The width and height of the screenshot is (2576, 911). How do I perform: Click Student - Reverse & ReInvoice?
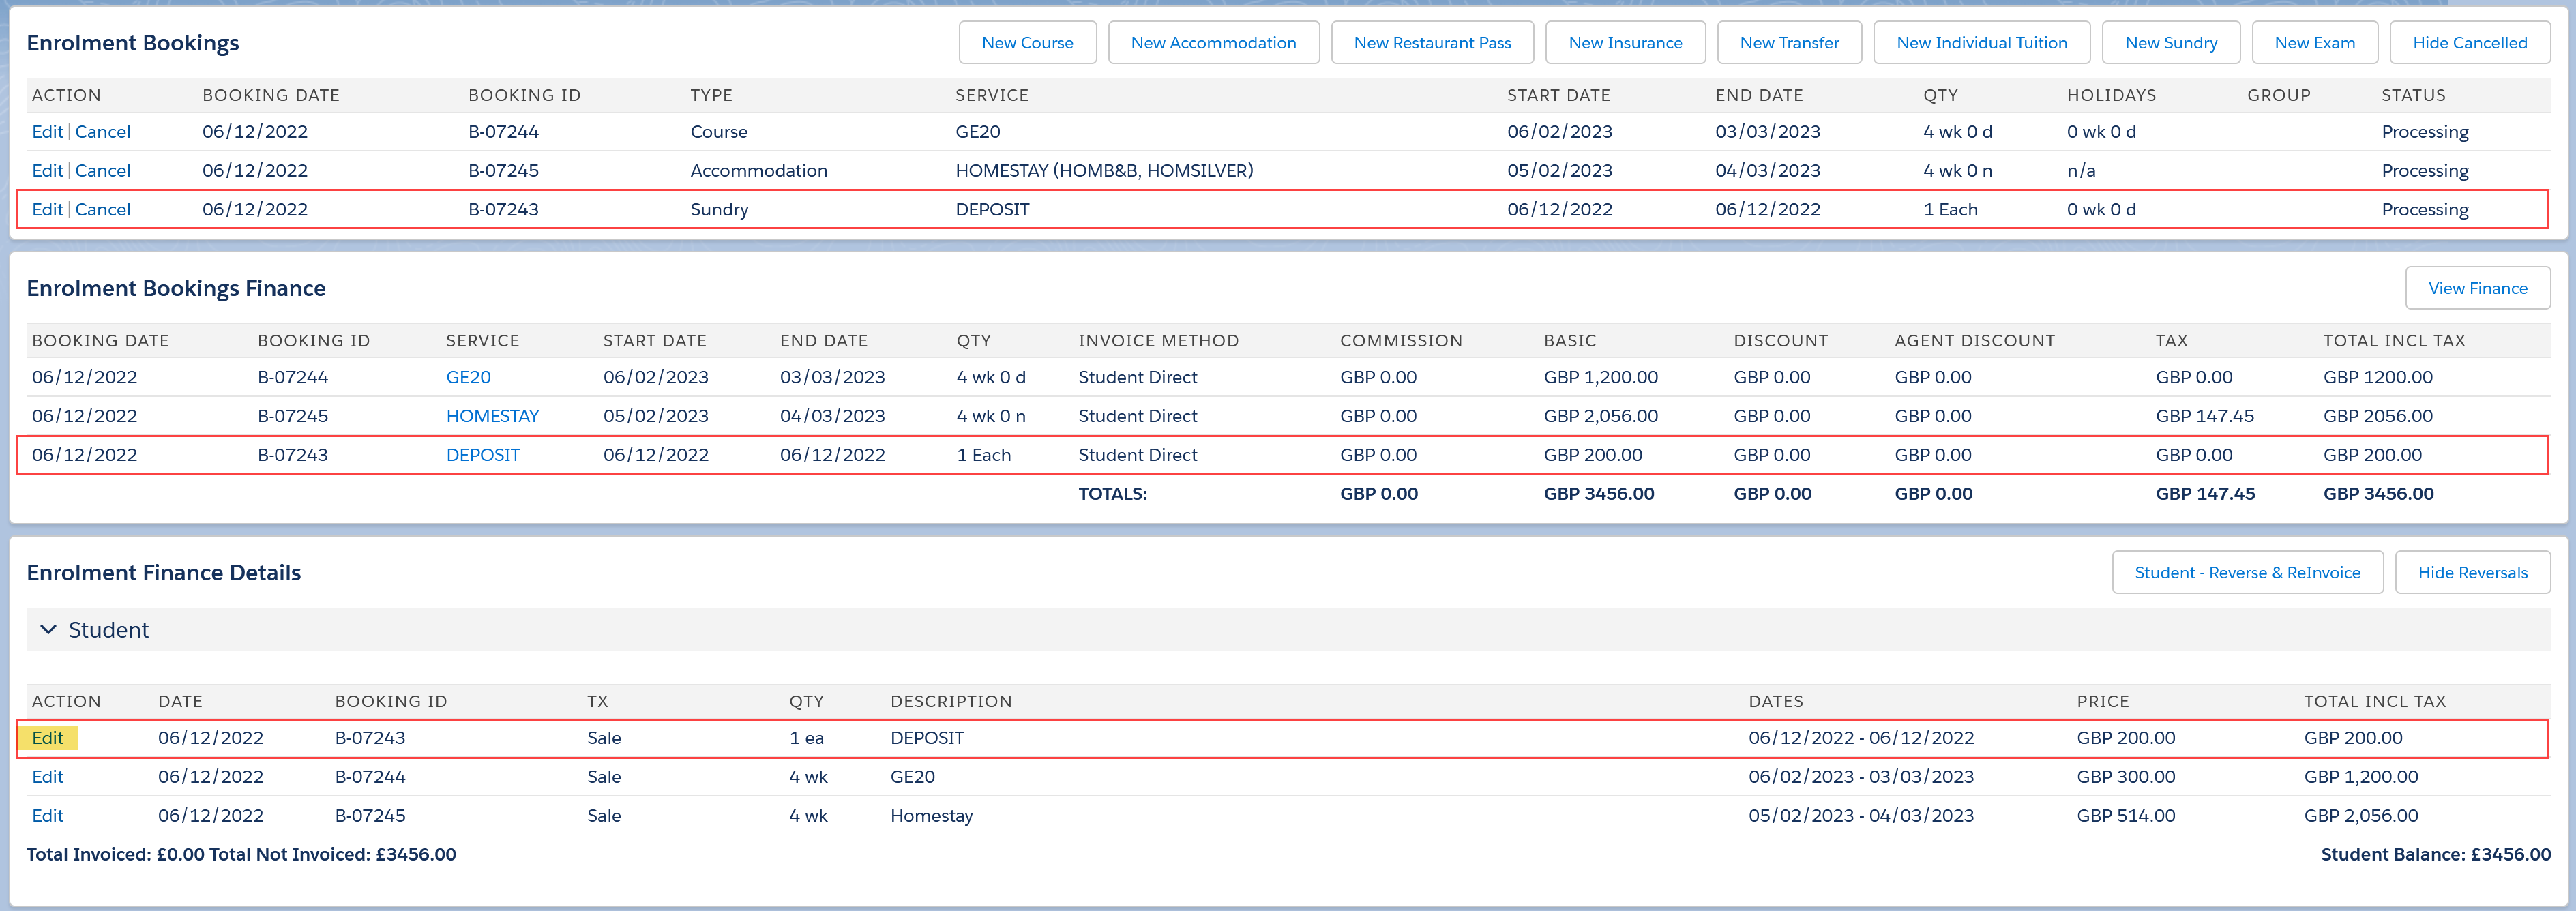[2247, 573]
